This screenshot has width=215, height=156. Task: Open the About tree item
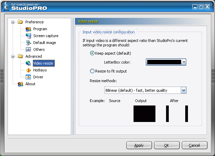tap(30, 84)
